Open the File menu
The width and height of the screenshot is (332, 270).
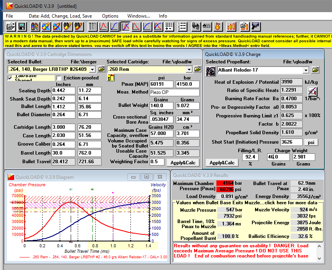[x=9, y=16]
